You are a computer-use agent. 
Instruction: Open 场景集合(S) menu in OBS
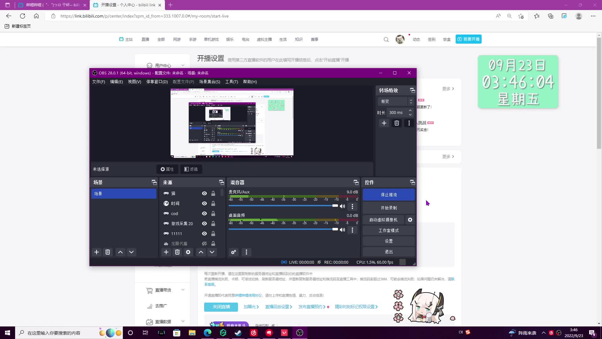point(209,82)
